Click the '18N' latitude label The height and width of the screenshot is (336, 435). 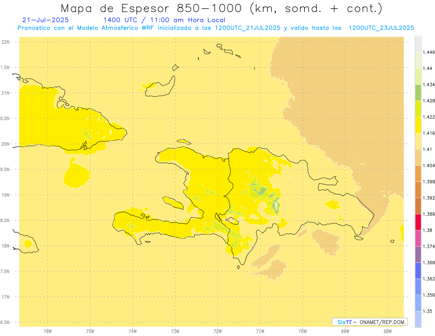click(5, 246)
